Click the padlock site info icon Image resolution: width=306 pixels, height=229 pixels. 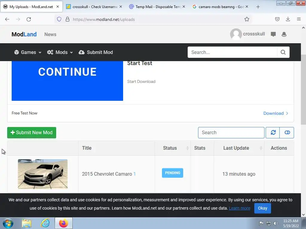click(68, 19)
